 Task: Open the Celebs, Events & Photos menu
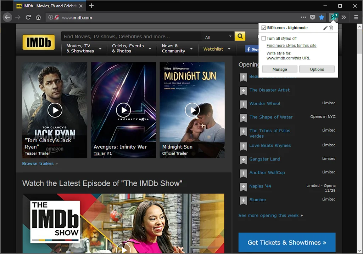[132, 48]
